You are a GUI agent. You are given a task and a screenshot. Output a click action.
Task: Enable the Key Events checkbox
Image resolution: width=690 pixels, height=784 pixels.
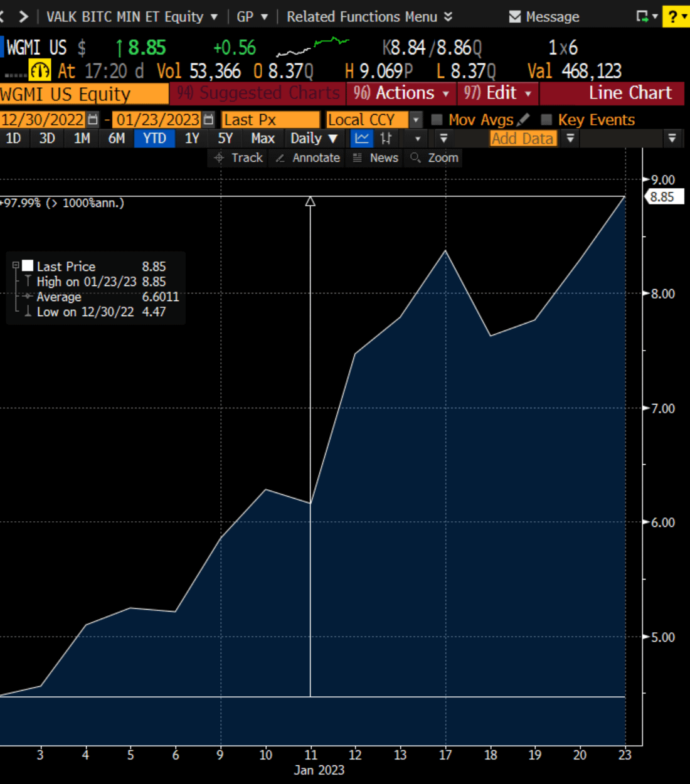point(546,119)
